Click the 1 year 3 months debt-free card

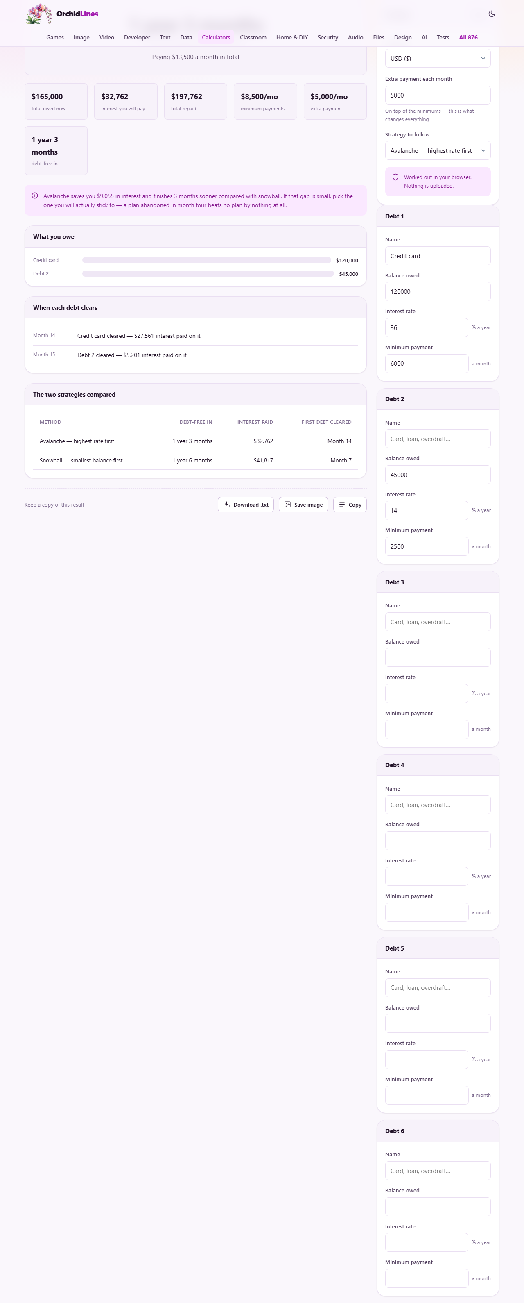point(56,150)
